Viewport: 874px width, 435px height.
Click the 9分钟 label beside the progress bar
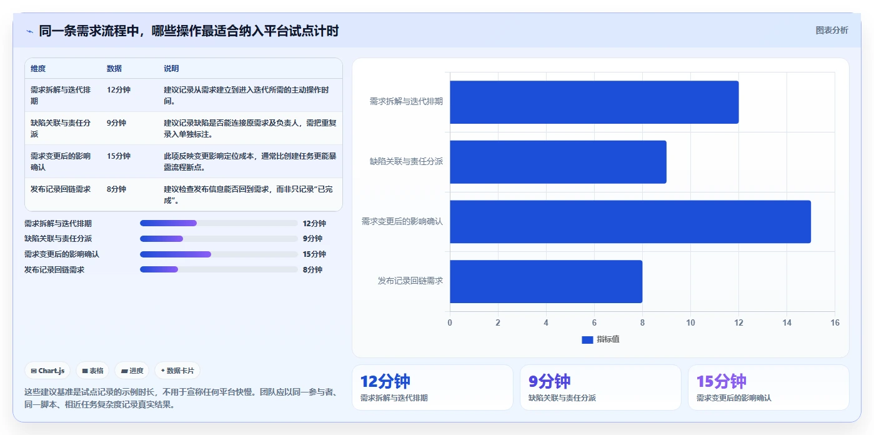pos(312,239)
